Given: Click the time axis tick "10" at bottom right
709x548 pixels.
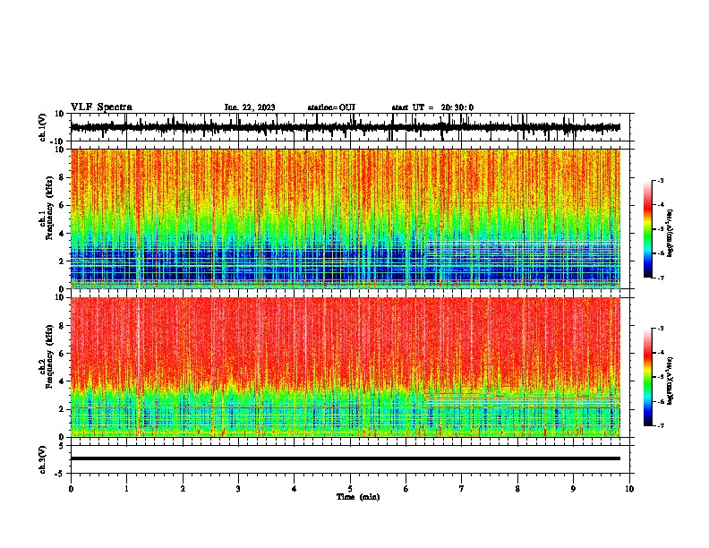Looking at the screenshot, I should (x=629, y=489).
